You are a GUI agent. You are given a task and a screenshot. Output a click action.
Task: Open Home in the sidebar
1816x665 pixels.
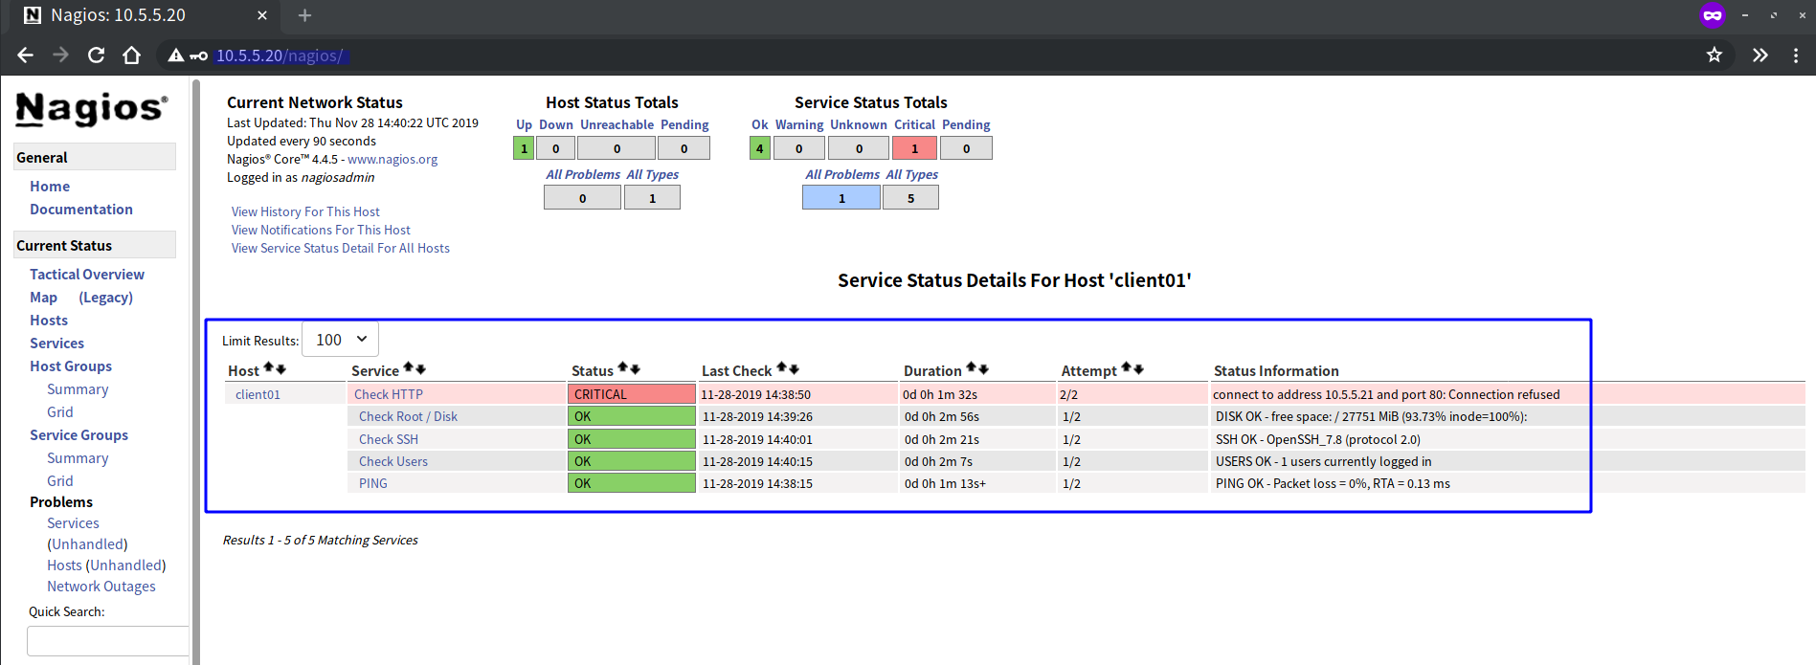[x=50, y=187]
